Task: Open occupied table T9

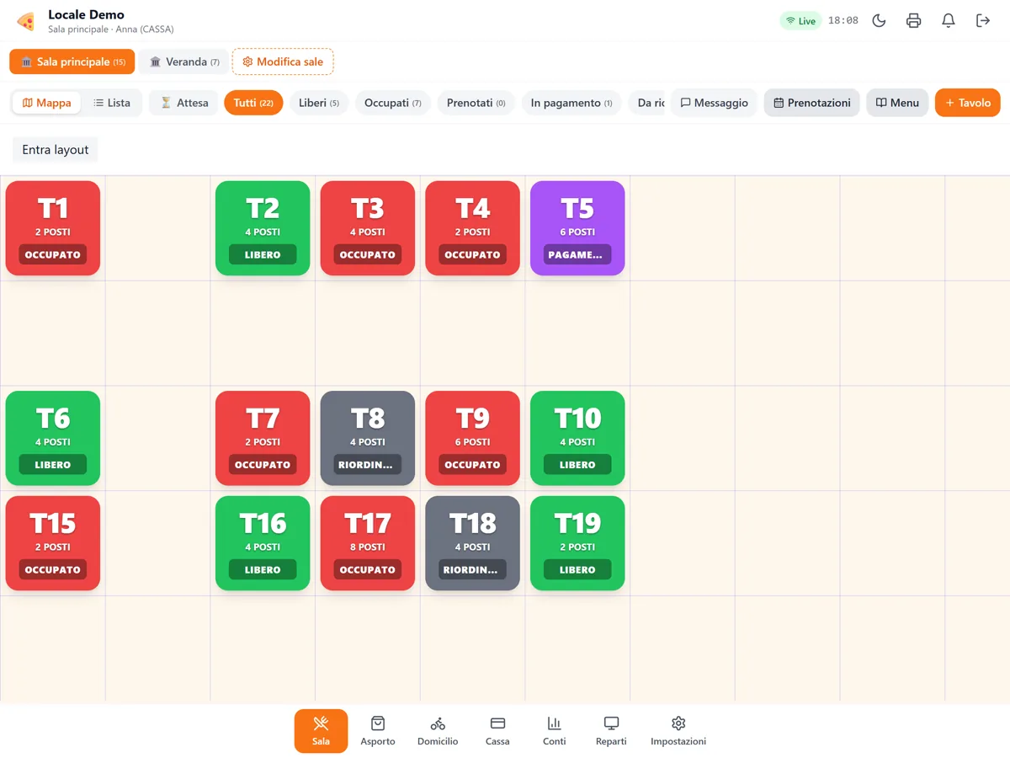Action: tap(472, 438)
